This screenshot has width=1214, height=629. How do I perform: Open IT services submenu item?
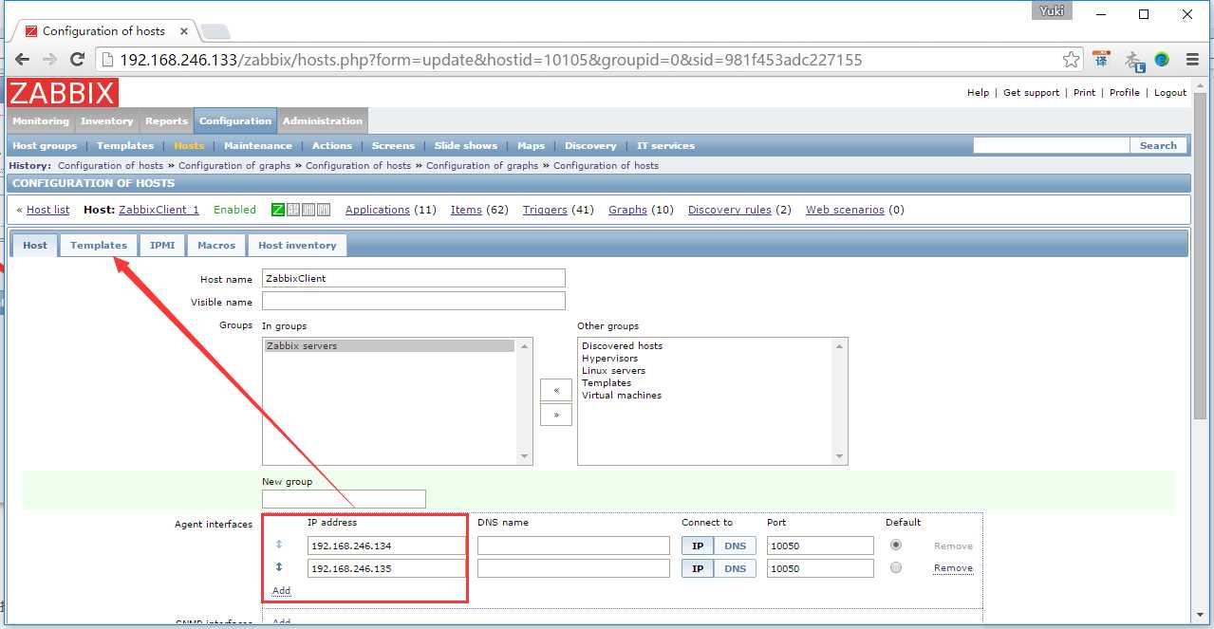pos(665,146)
